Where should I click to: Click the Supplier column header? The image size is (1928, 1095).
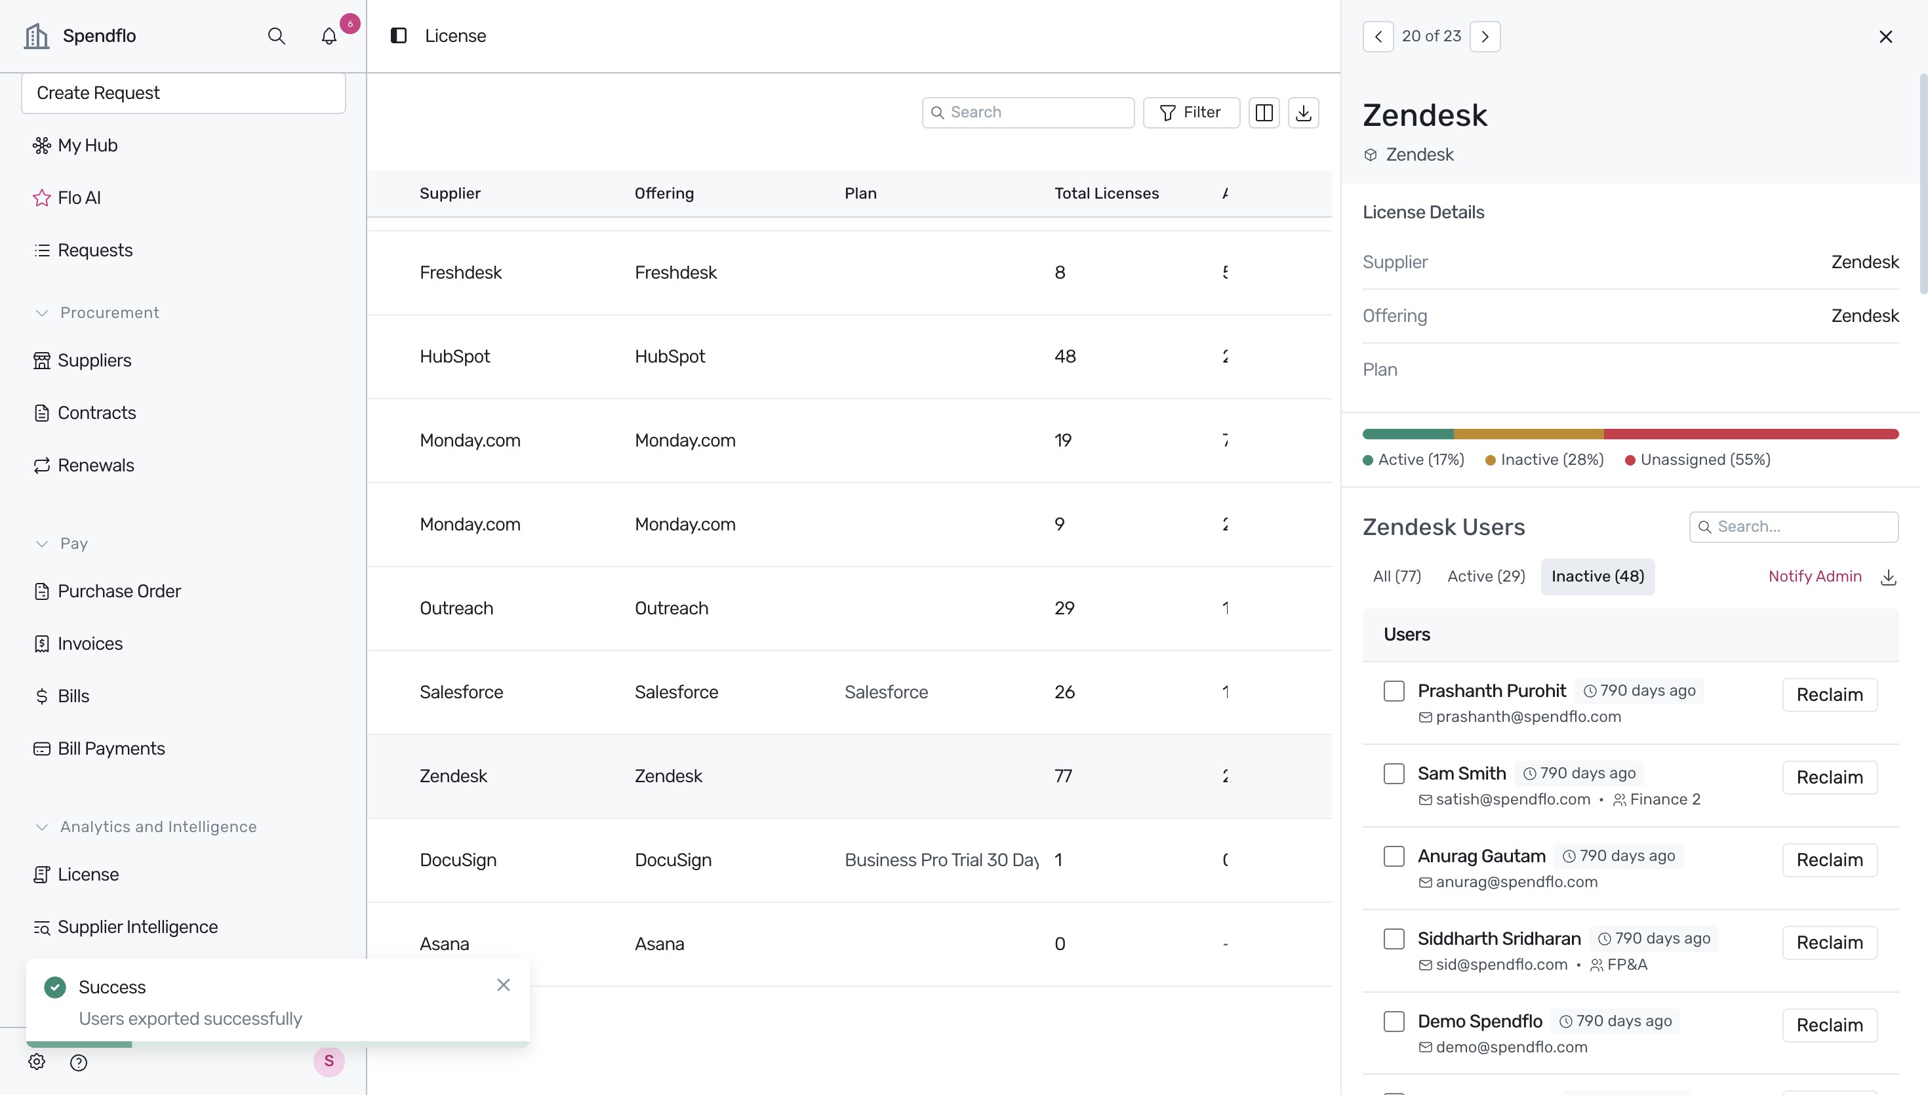click(x=450, y=193)
